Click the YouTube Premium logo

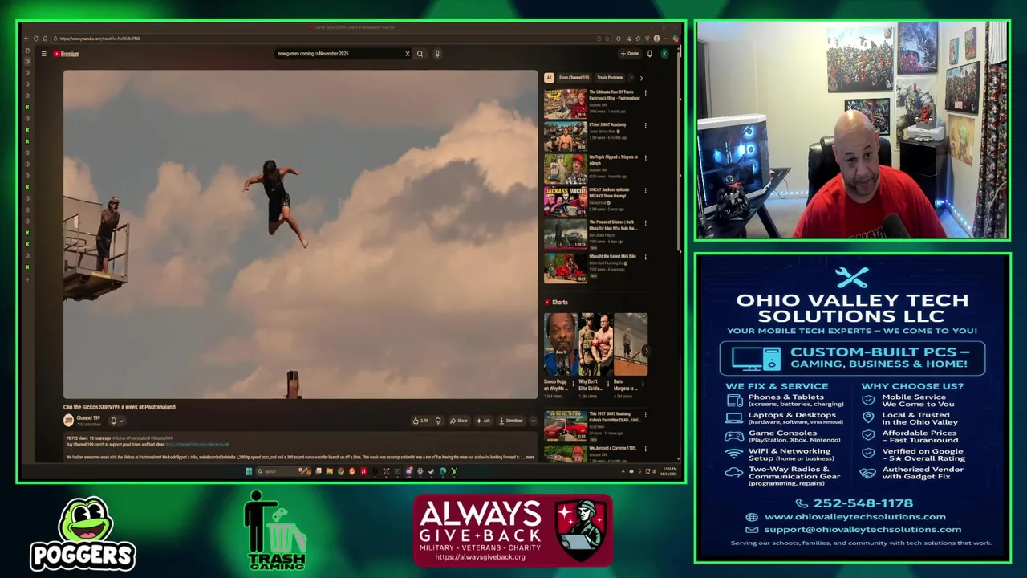tap(67, 54)
